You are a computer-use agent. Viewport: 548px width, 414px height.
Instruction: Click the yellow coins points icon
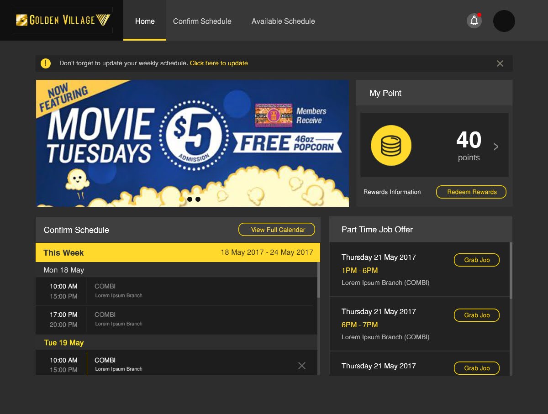click(391, 146)
